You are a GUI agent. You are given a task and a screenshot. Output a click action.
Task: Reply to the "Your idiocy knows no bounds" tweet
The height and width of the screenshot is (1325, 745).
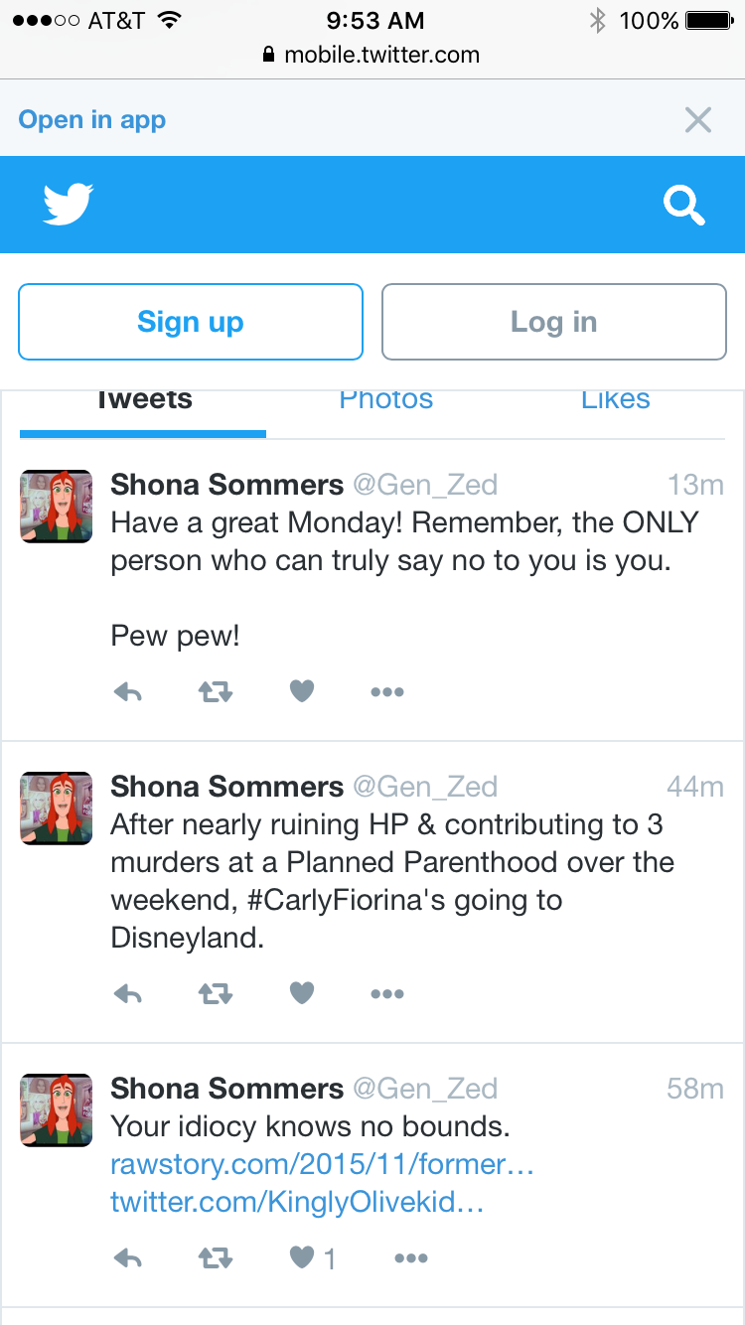[x=128, y=1258]
